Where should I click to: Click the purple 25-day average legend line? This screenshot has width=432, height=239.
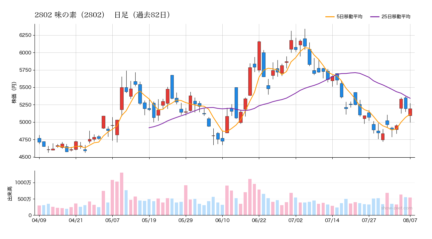[x=375, y=17]
